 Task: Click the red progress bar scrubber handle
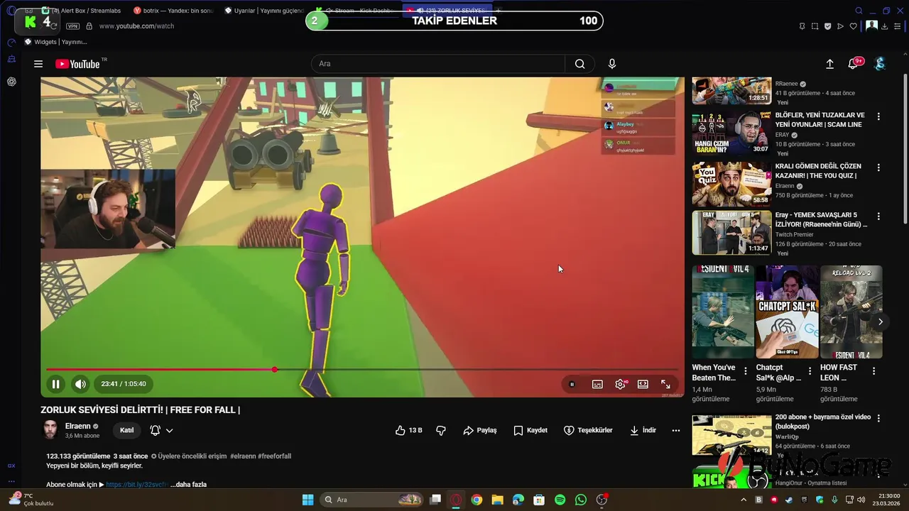tap(275, 370)
